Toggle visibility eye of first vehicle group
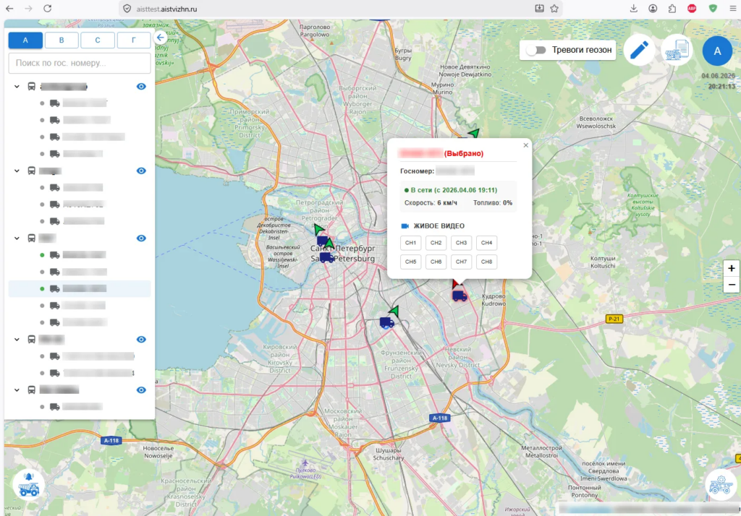The width and height of the screenshot is (741, 516). [x=141, y=87]
